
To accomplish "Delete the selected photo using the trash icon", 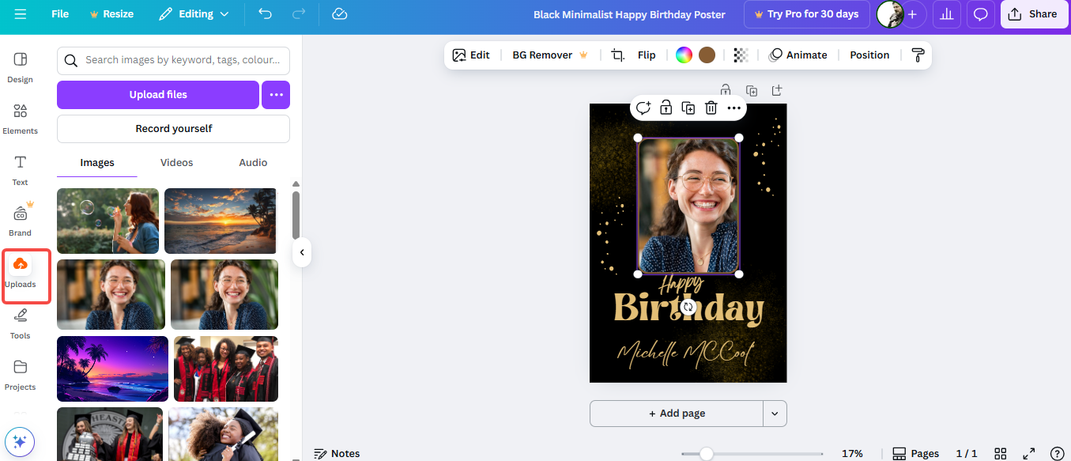I will 711,108.
